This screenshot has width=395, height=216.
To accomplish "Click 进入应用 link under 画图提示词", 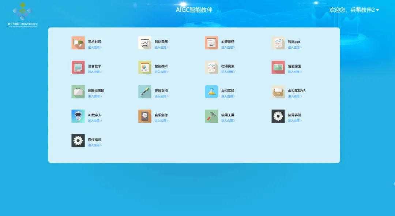I will click(95, 97).
